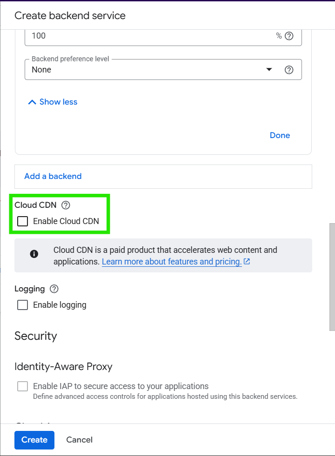Click the vertical scrollbar on the right

(332, 277)
